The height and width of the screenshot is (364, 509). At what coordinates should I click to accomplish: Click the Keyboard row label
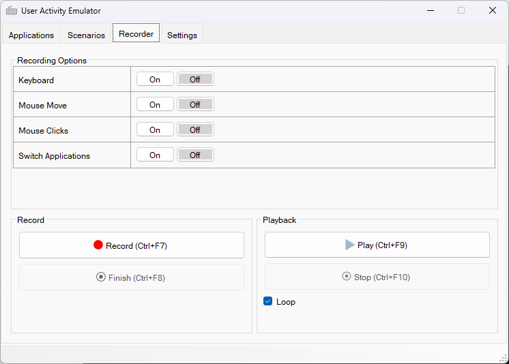[36, 80]
